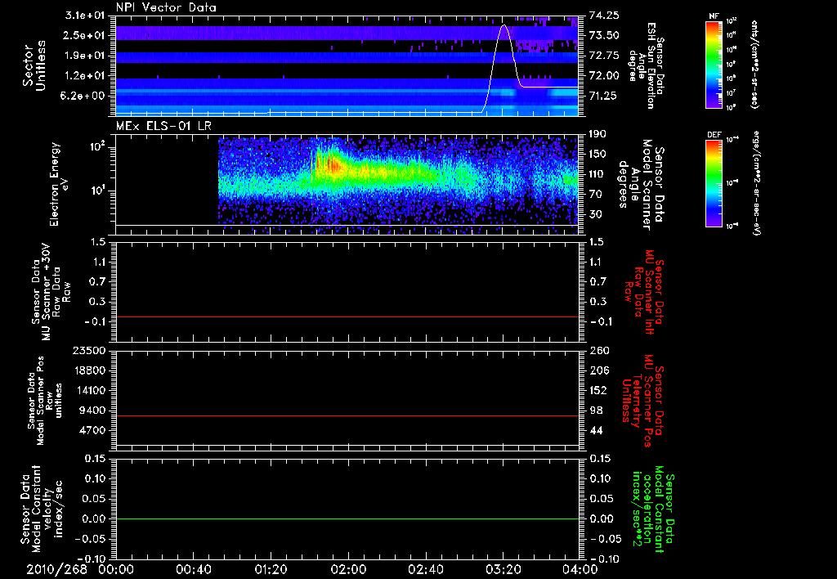837x579 pixels.
Task: Click the DEF energy flux color bar
Action: 714,182
